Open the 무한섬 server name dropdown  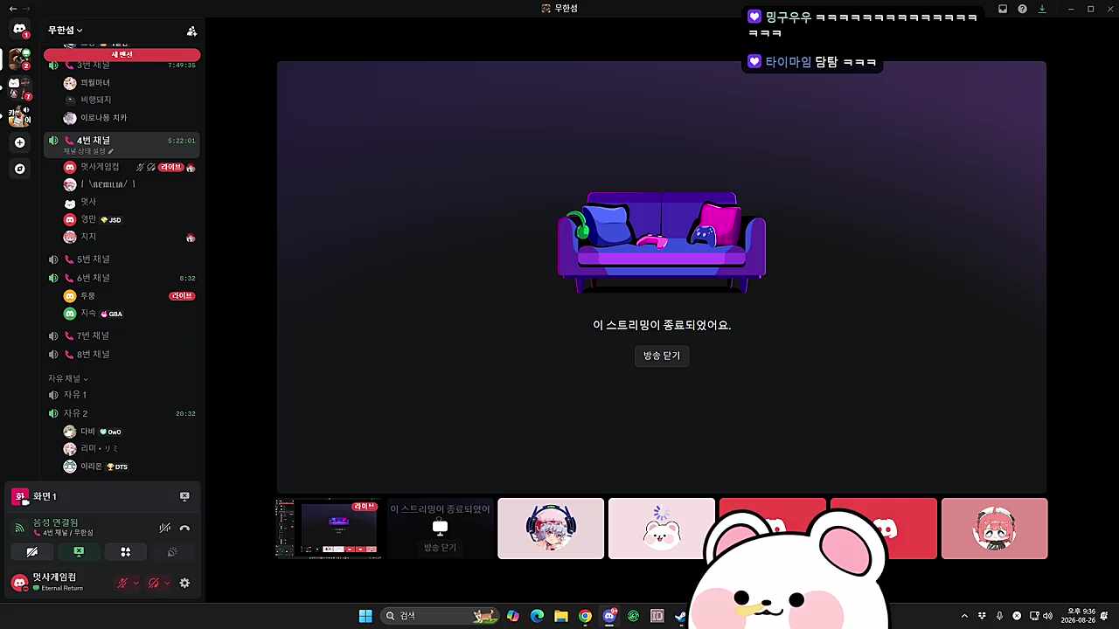(x=65, y=31)
